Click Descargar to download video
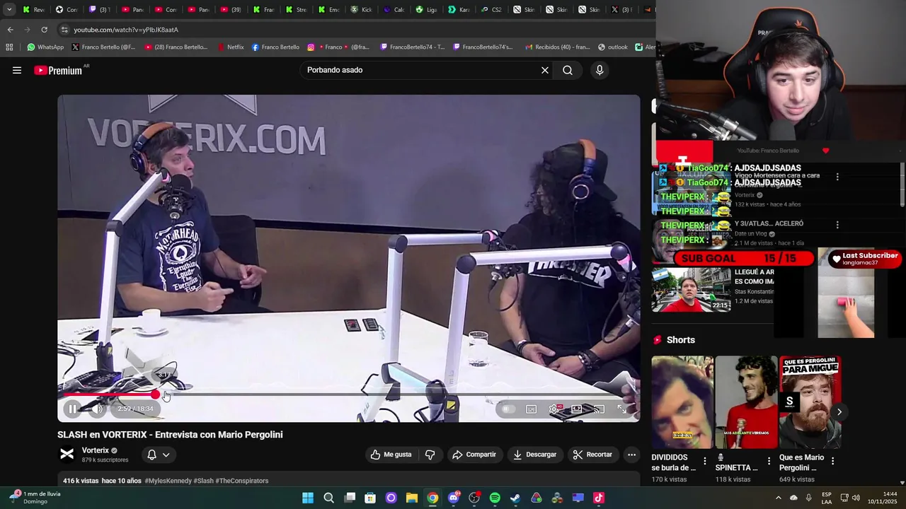This screenshot has height=509, width=906. [534, 455]
